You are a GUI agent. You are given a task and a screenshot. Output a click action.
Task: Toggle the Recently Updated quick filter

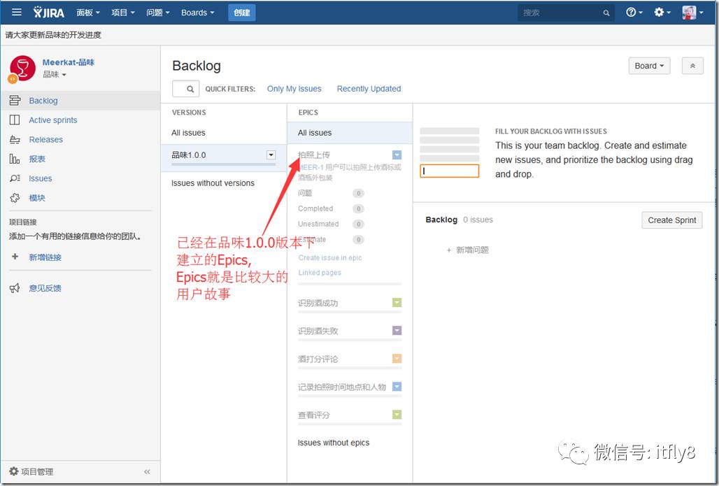(x=369, y=89)
